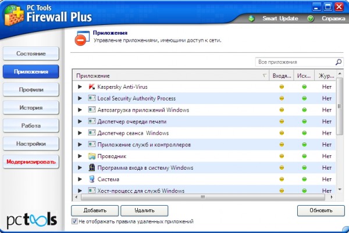Click the search magnifier icon
This screenshot has height=233, width=349.
click(339, 62)
